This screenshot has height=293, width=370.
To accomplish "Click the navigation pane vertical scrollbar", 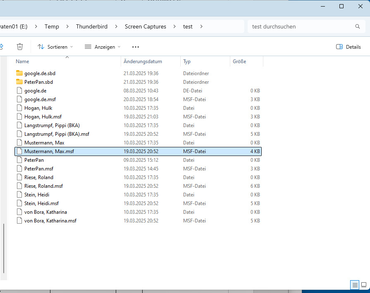I will pos(4,248).
